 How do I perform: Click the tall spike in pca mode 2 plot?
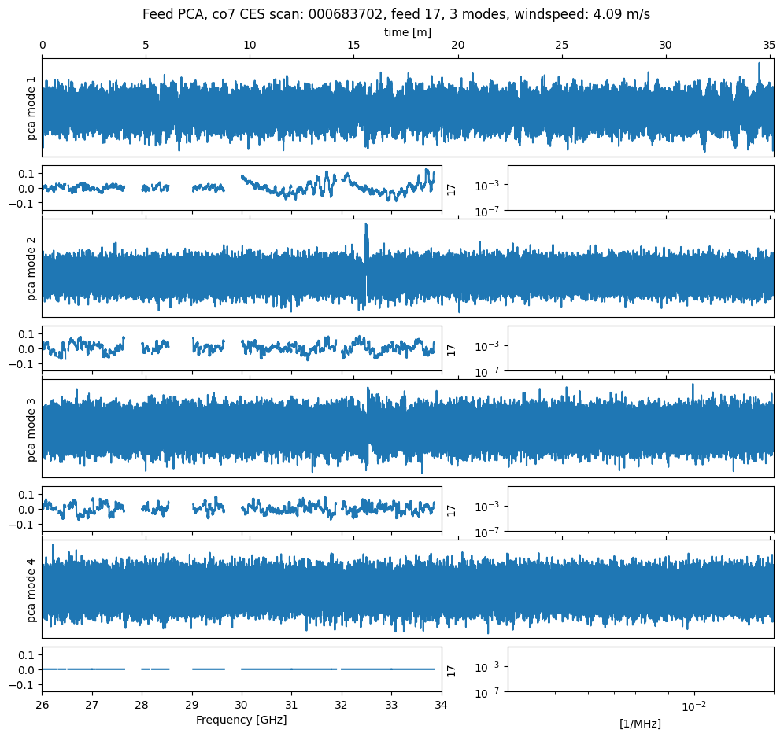366,234
